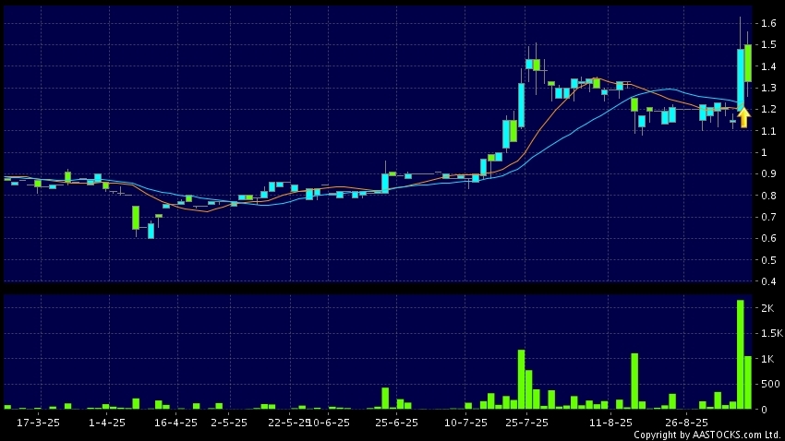Click the 1.3 price axis label
Image resolution: width=785 pixels, height=441 pixels.
(768, 88)
